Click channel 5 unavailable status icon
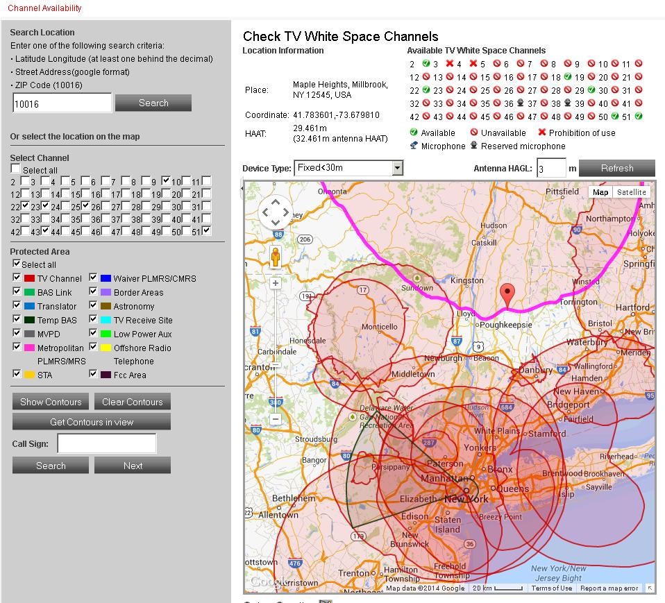The image size is (665, 603). pos(496,63)
